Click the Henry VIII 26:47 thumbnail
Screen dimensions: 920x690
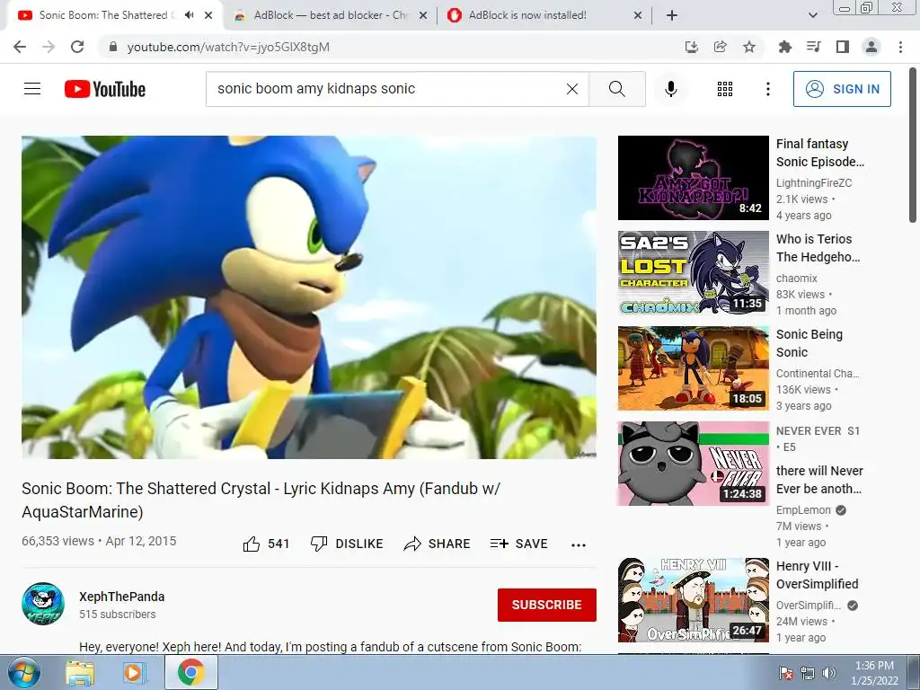point(693,600)
